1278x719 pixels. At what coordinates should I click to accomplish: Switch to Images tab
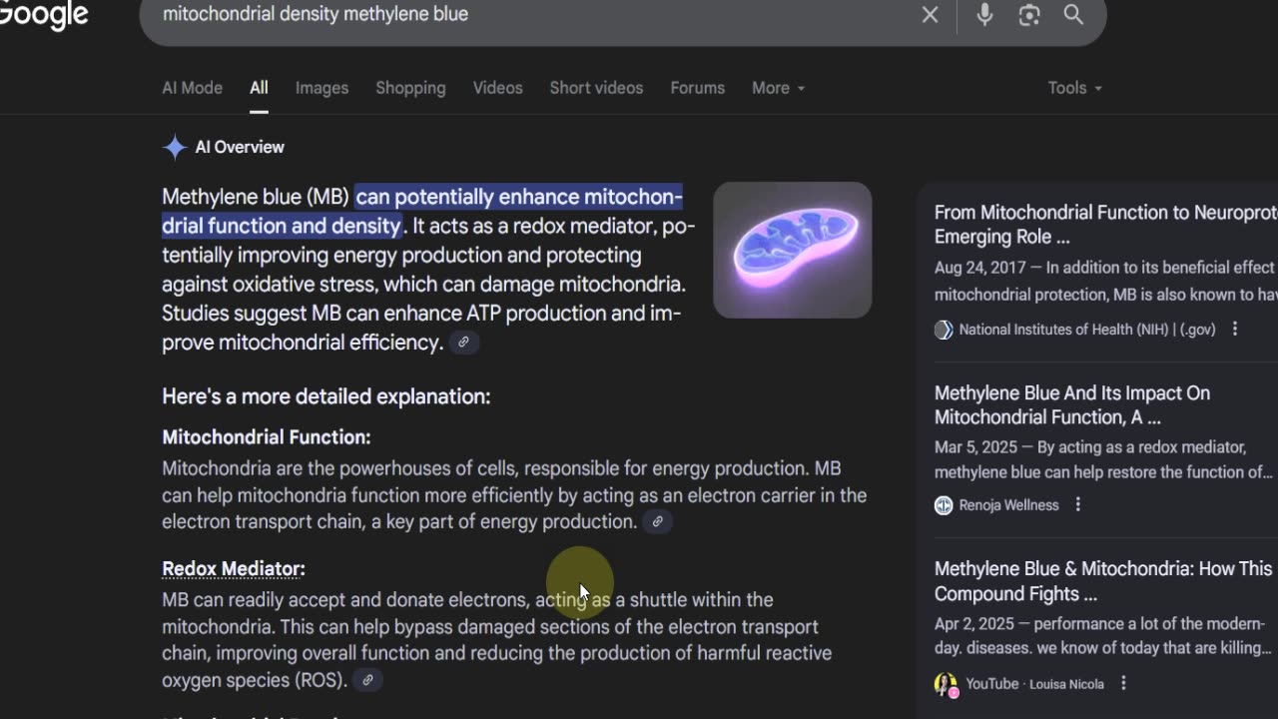pos(321,88)
